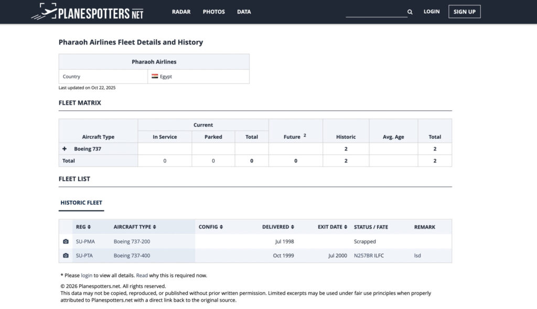Expand the Boeing 737 row
This screenshot has width=537, height=309.
[x=65, y=149]
